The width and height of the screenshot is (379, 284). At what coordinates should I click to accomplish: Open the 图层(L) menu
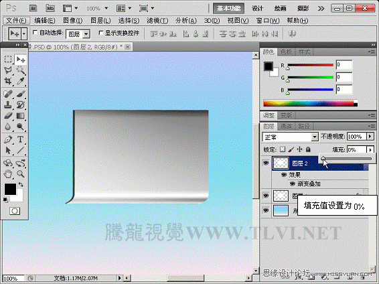click(100, 21)
